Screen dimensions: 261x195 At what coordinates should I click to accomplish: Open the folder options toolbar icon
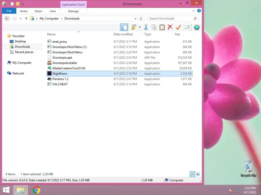pos(134,27)
